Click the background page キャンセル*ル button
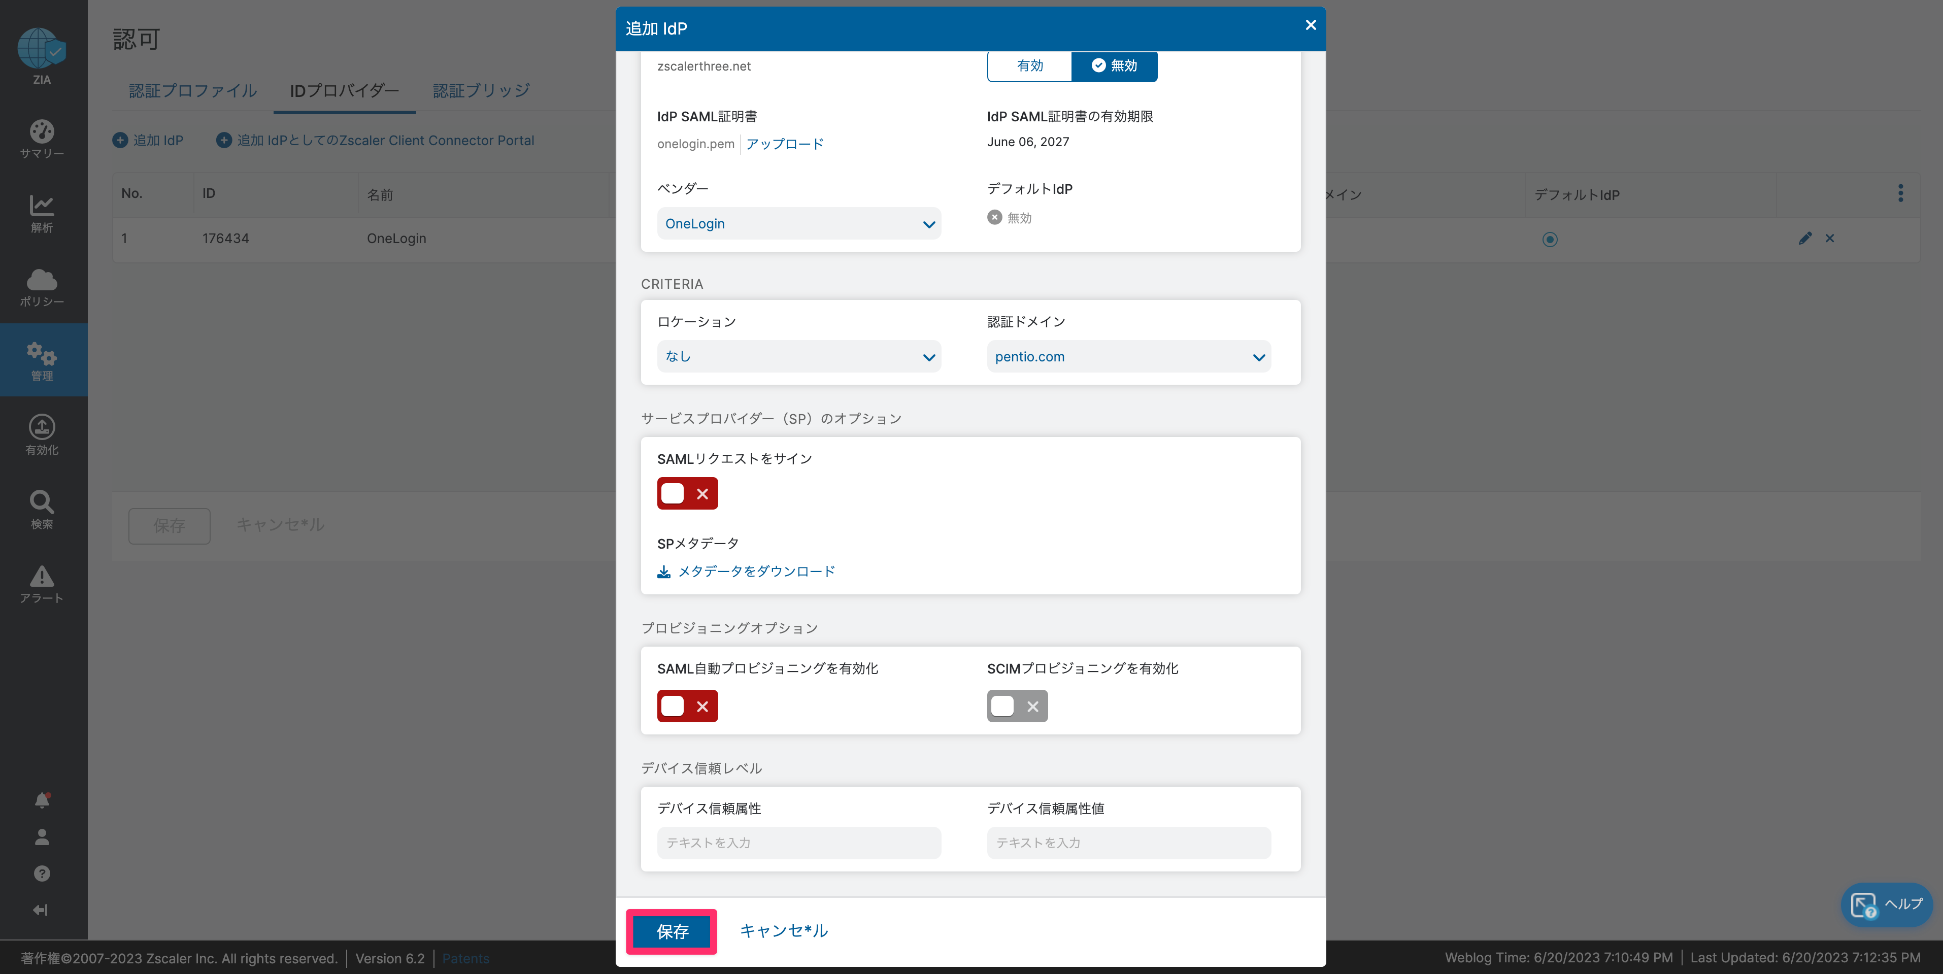 pos(280,525)
